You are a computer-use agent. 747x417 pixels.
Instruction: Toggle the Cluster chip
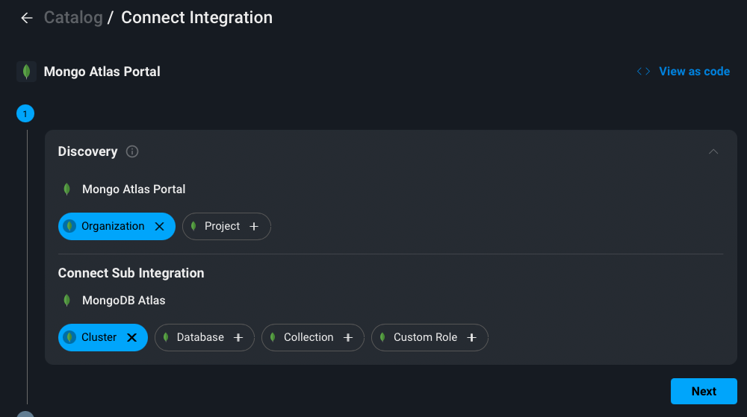(99, 338)
